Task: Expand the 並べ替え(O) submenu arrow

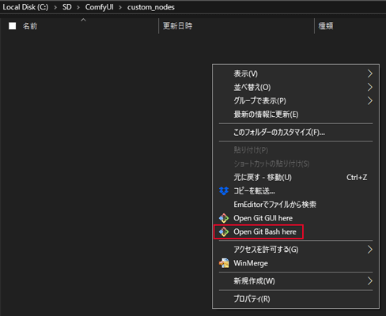Action: point(370,87)
